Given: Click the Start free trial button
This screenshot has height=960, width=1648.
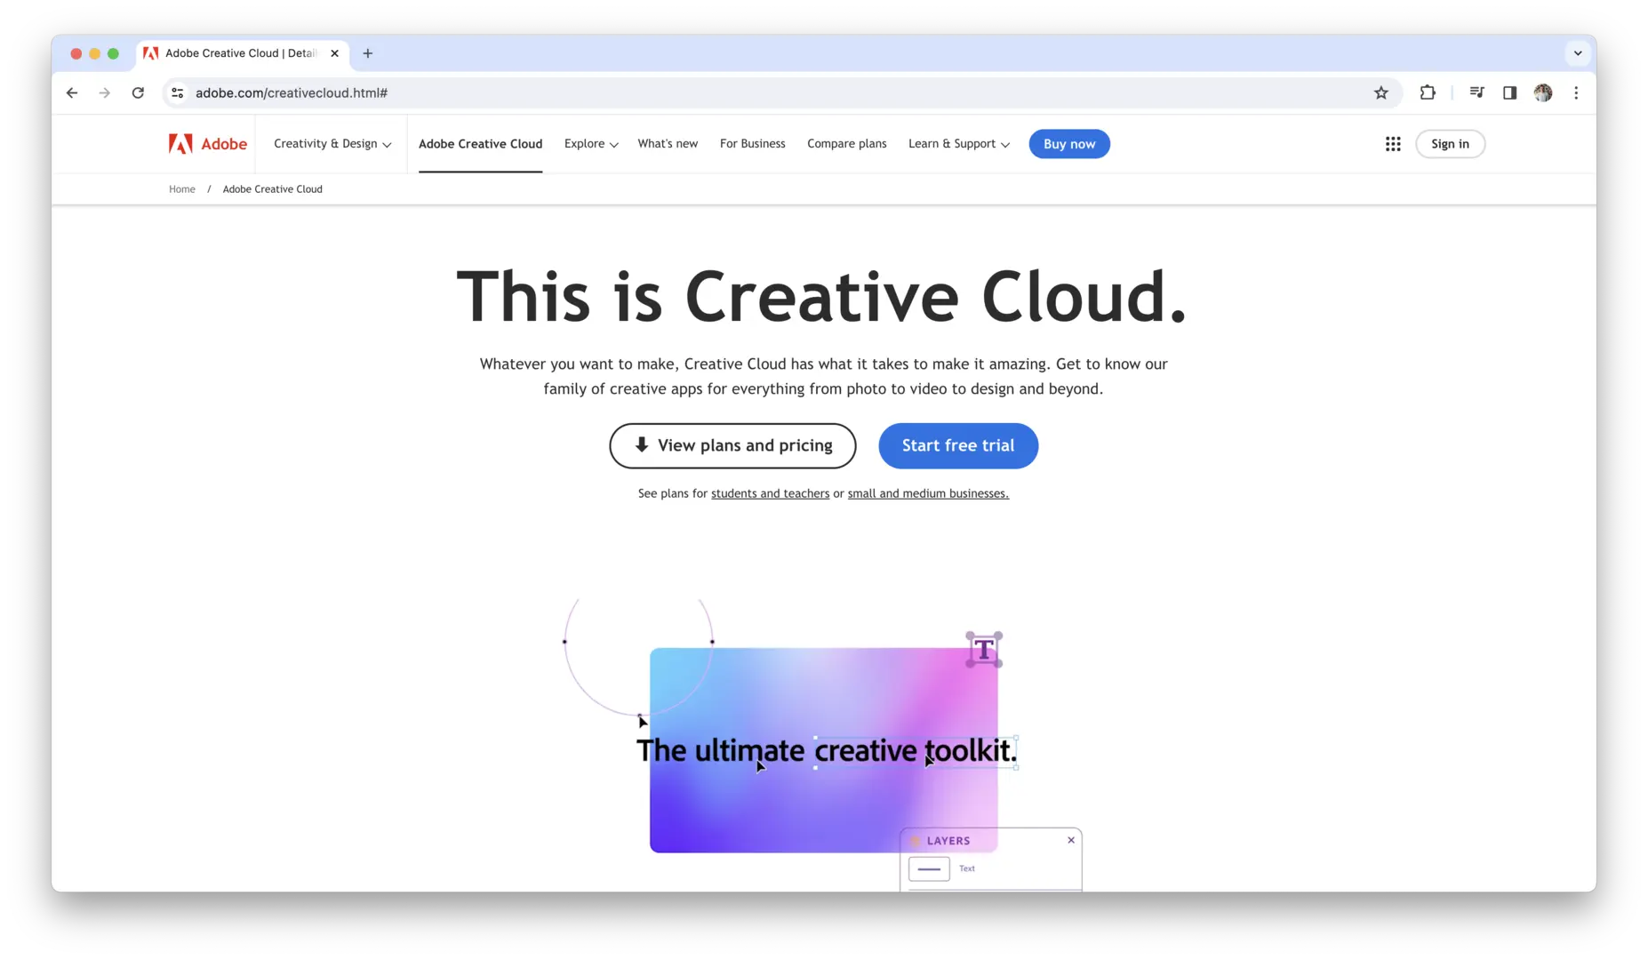Looking at the screenshot, I should 958,445.
